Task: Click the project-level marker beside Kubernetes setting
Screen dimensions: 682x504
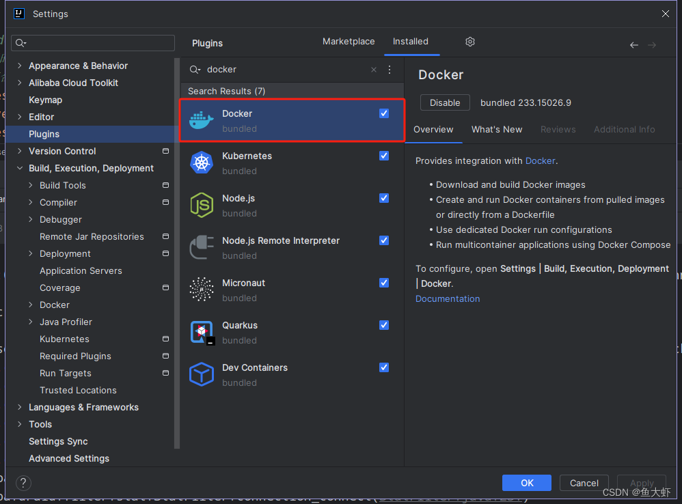Action: coord(165,339)
